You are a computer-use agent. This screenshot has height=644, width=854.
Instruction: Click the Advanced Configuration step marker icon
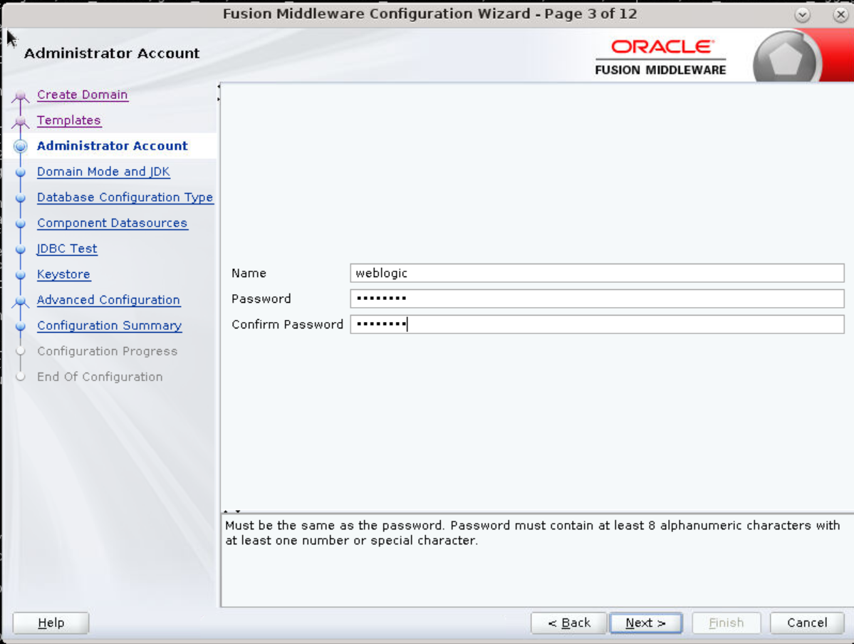click(21, 301)
